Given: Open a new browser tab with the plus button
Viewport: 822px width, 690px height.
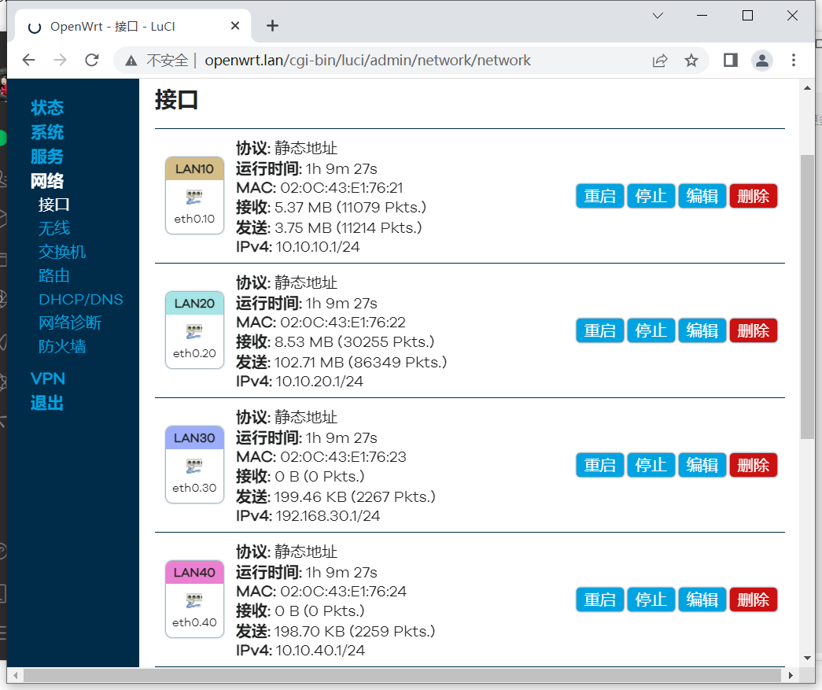Looking at the screenshot, I should 272,25.
